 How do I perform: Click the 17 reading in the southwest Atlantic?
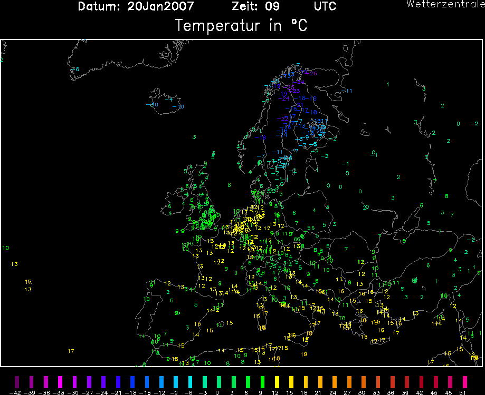coord(71,351)
